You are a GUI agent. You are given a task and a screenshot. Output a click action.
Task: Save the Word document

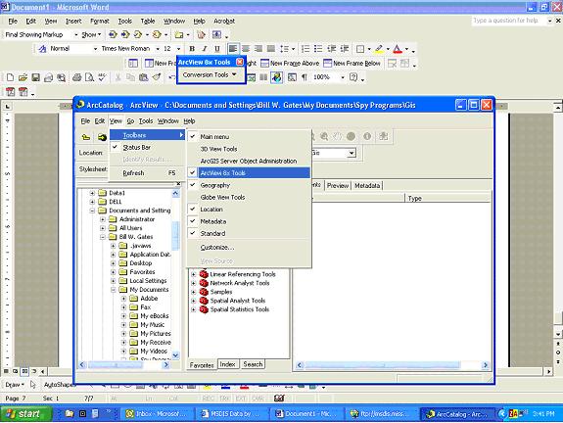(35, 77)
